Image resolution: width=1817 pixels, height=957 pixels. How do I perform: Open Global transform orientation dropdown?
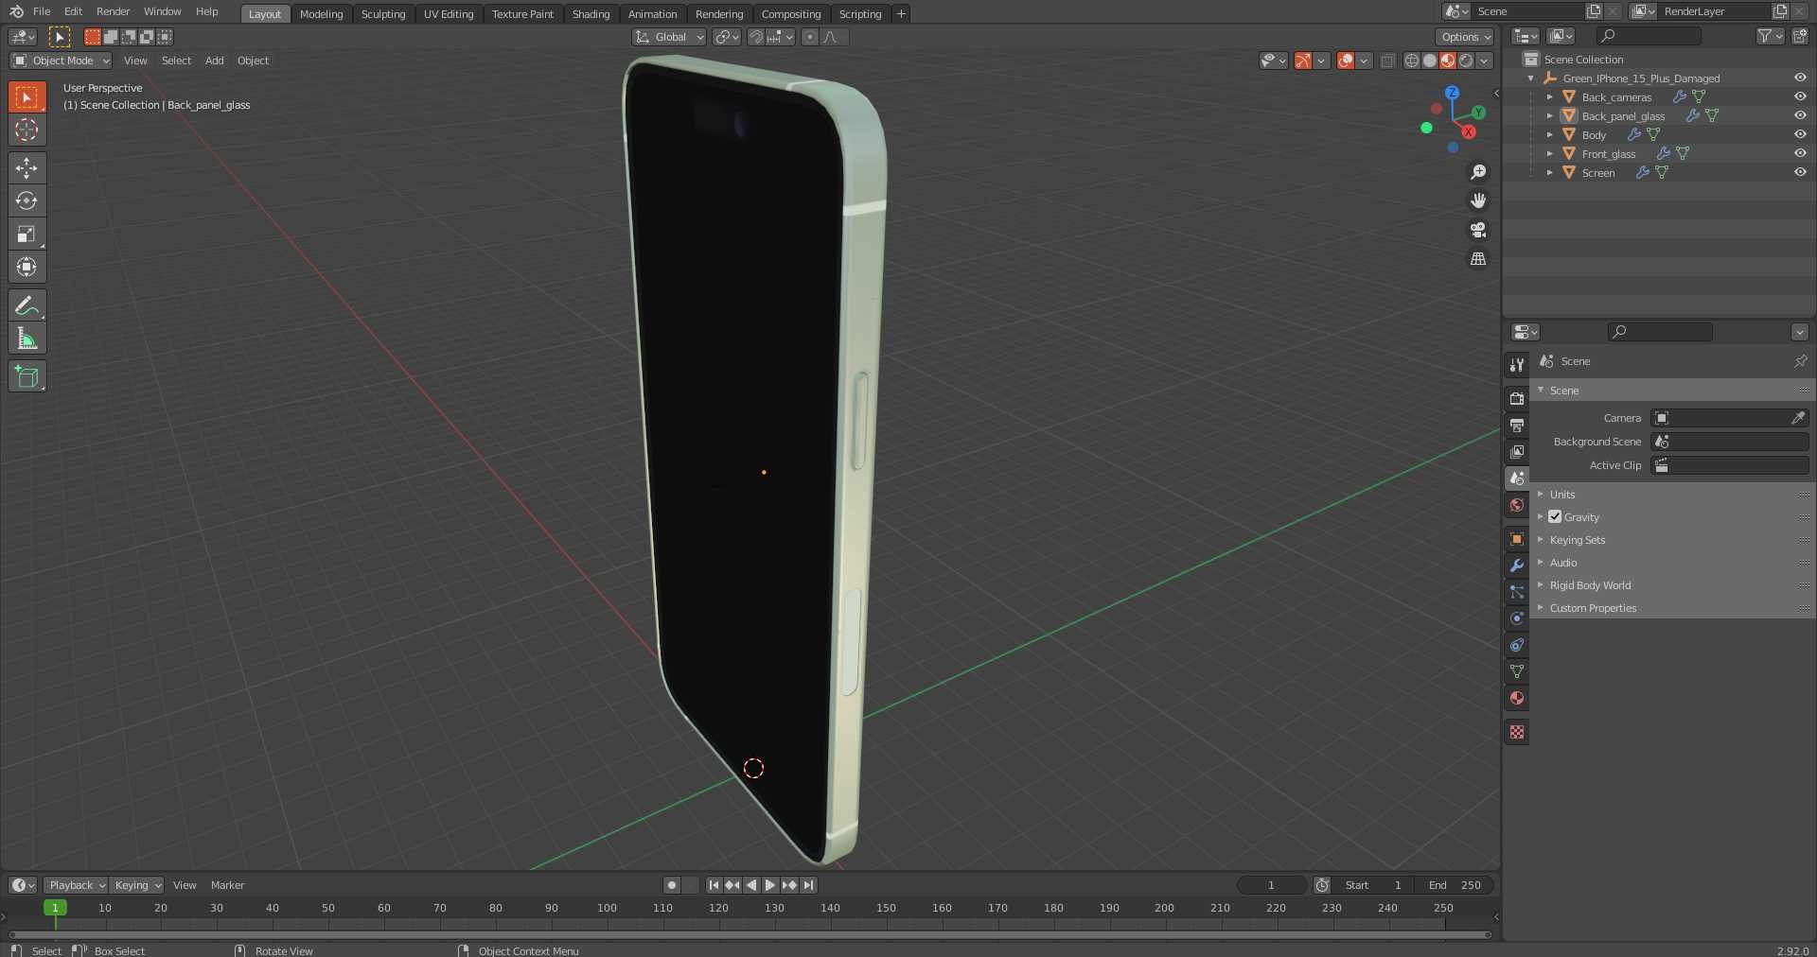[x=669, y=37]
